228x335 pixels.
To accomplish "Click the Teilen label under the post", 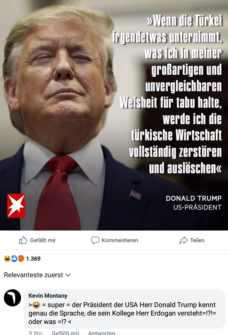I will 197,240.
